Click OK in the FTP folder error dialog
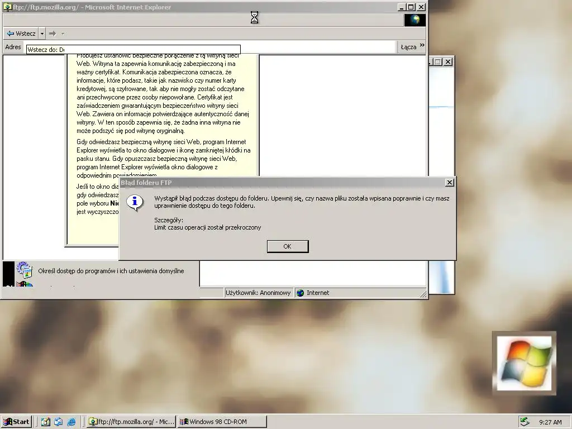This screenshot has width=572, height=429. coord(288,246)
